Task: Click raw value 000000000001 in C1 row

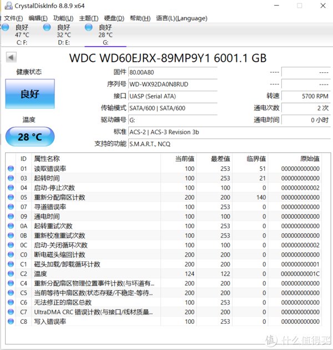Action: pyautogui.click(x=300, y=264)
